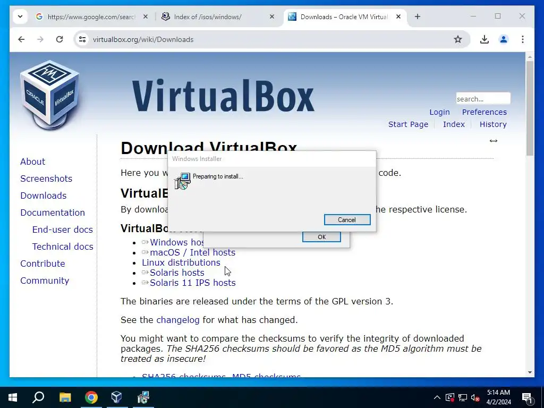
Task: Click the VirtualBox cube taskbar icon
Action: coord(117,397)
